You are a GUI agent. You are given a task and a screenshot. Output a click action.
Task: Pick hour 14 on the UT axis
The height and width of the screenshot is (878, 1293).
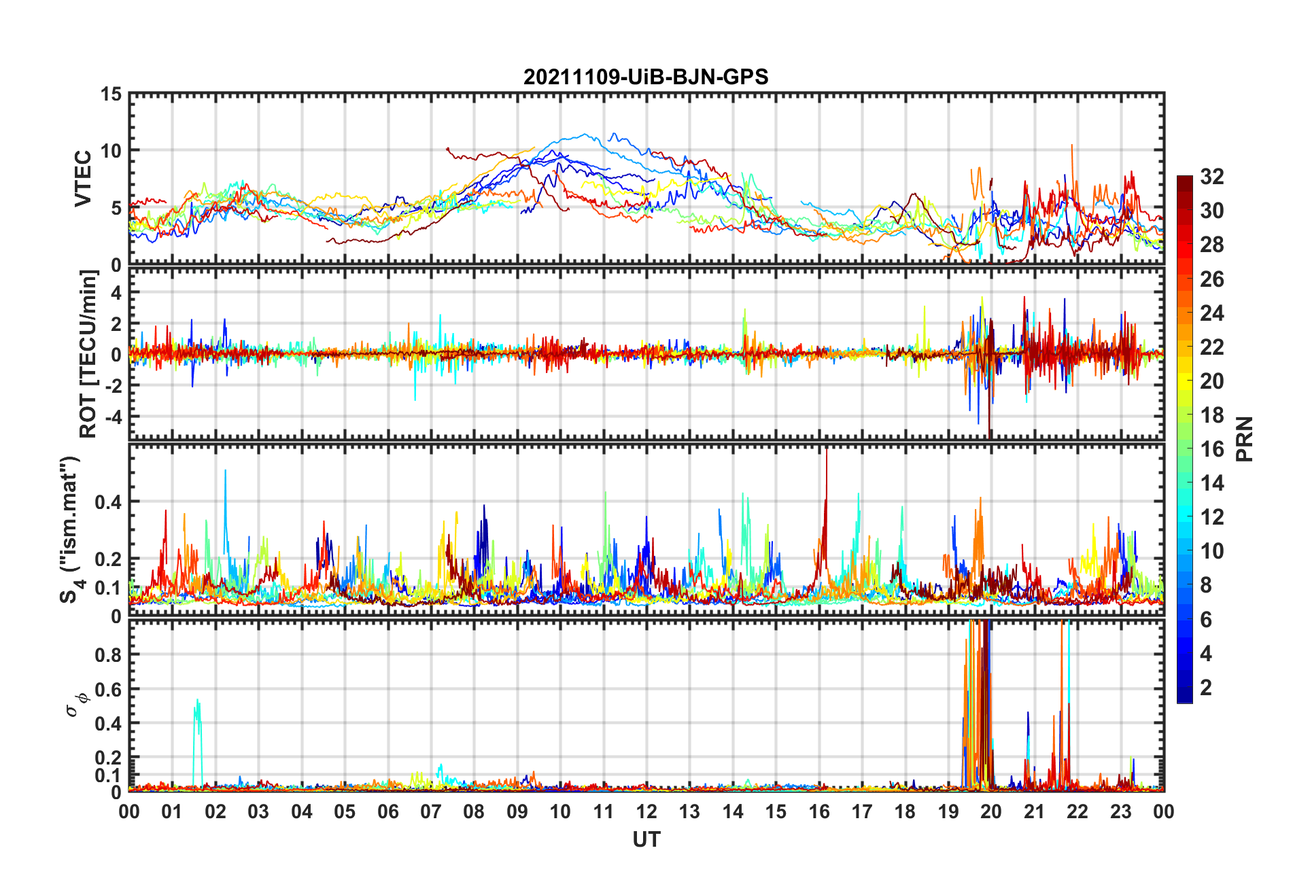[x=733, y=812]
